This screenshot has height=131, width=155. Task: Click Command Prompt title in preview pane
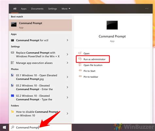coord(112,36)
